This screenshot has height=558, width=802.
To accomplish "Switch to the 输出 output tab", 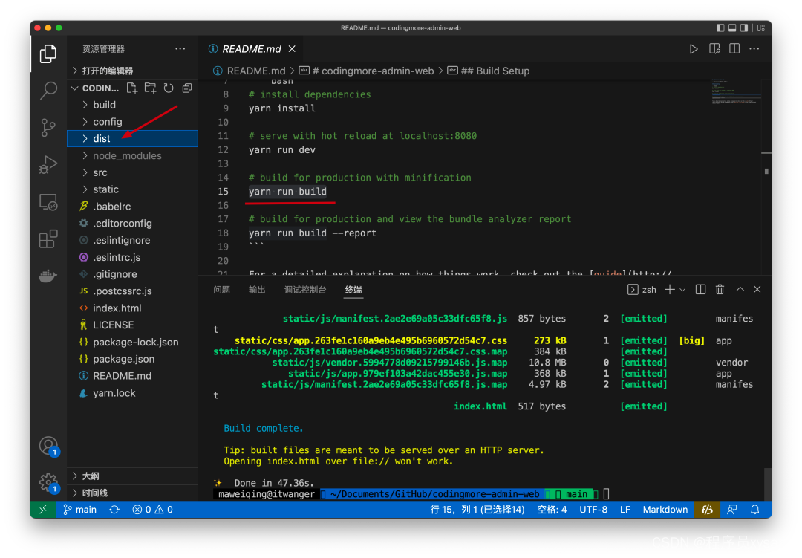I will pyautogui.click(x=257, y=290).
